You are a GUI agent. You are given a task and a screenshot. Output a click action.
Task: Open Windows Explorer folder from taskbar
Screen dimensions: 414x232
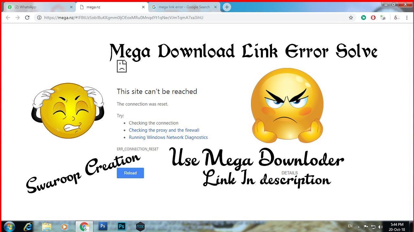47,227
